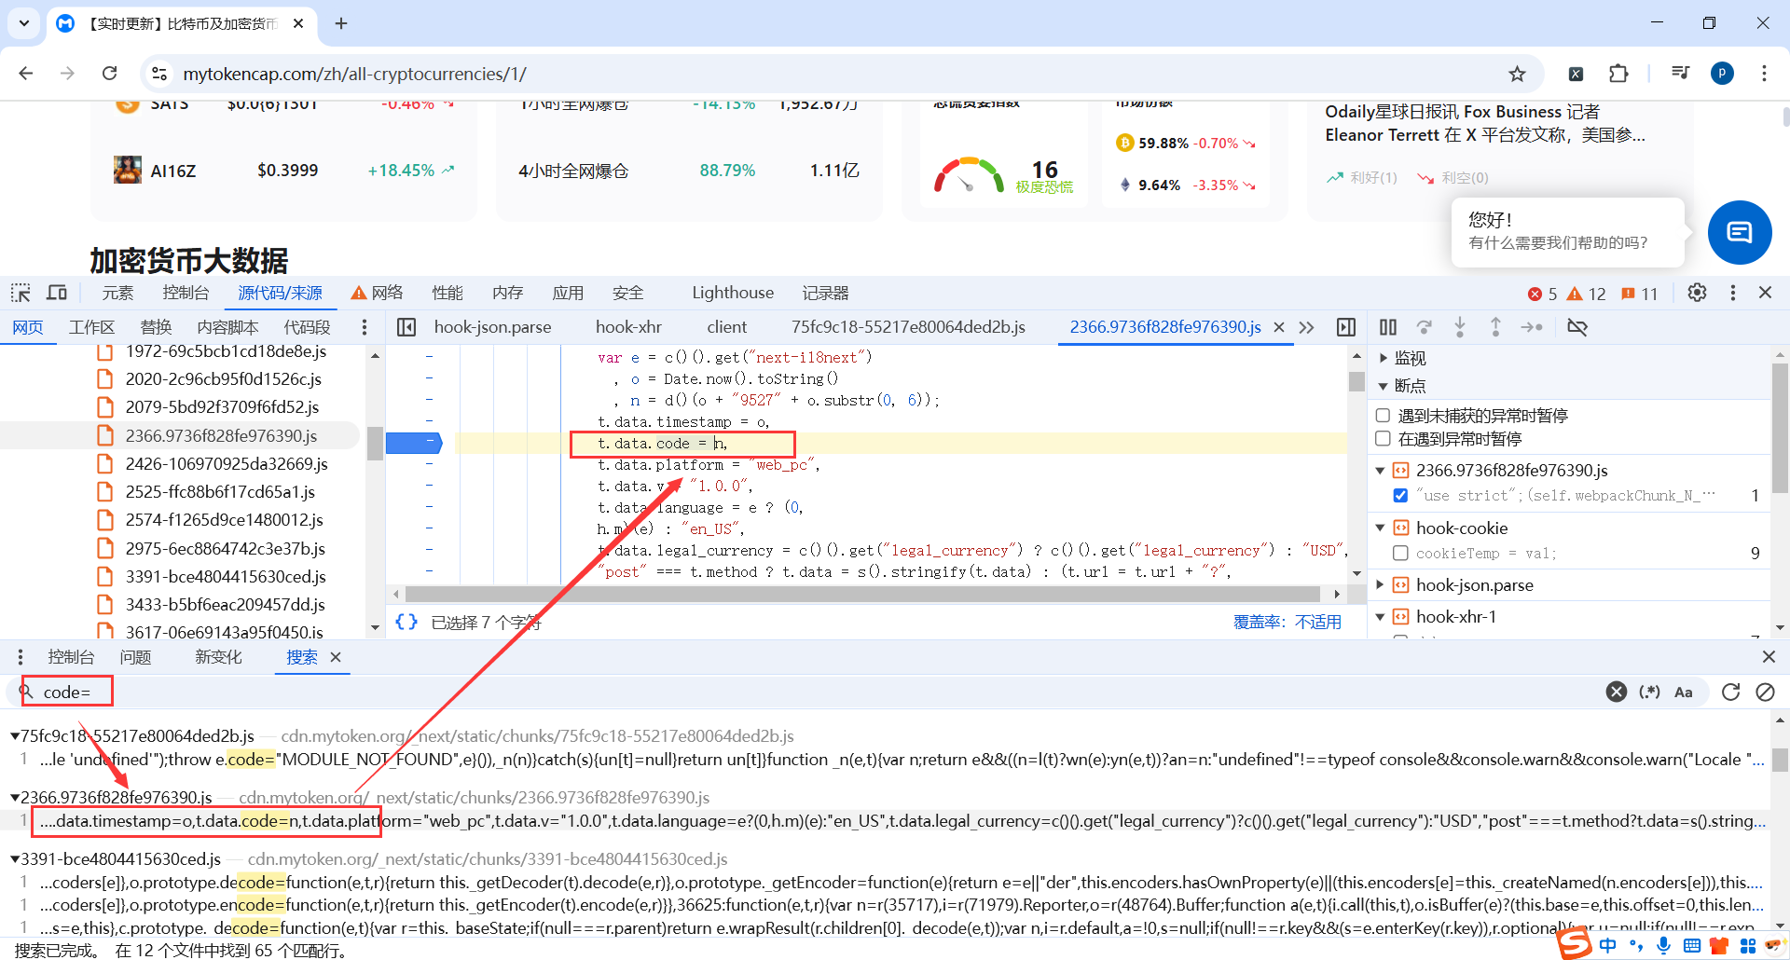Open more sources navigator tabs menu

[x=365, y=327]
